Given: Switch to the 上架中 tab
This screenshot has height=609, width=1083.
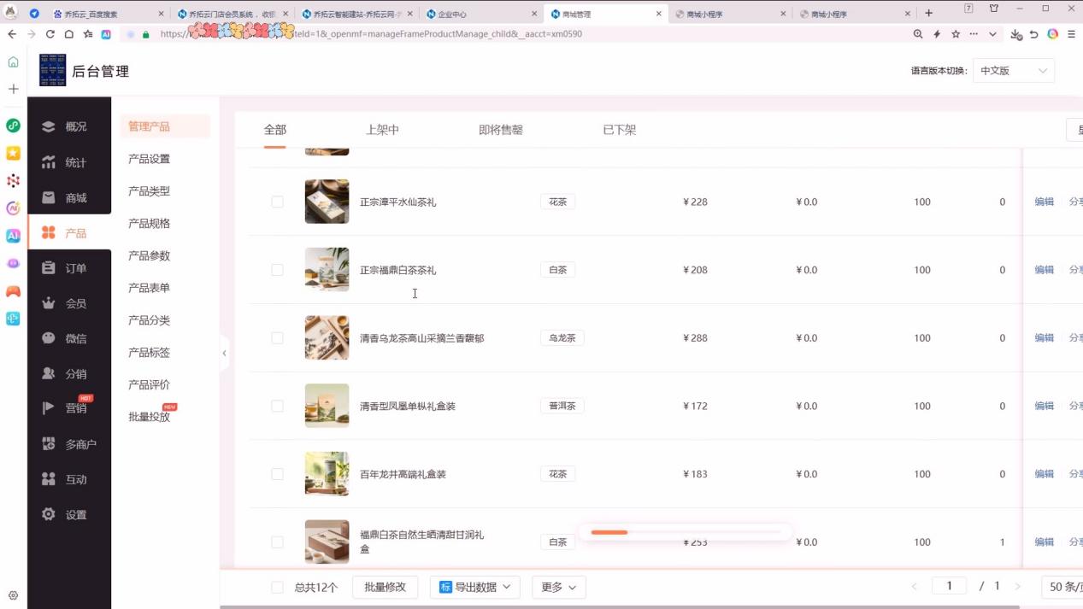Looking at the screenshot, I should (382, 130).
